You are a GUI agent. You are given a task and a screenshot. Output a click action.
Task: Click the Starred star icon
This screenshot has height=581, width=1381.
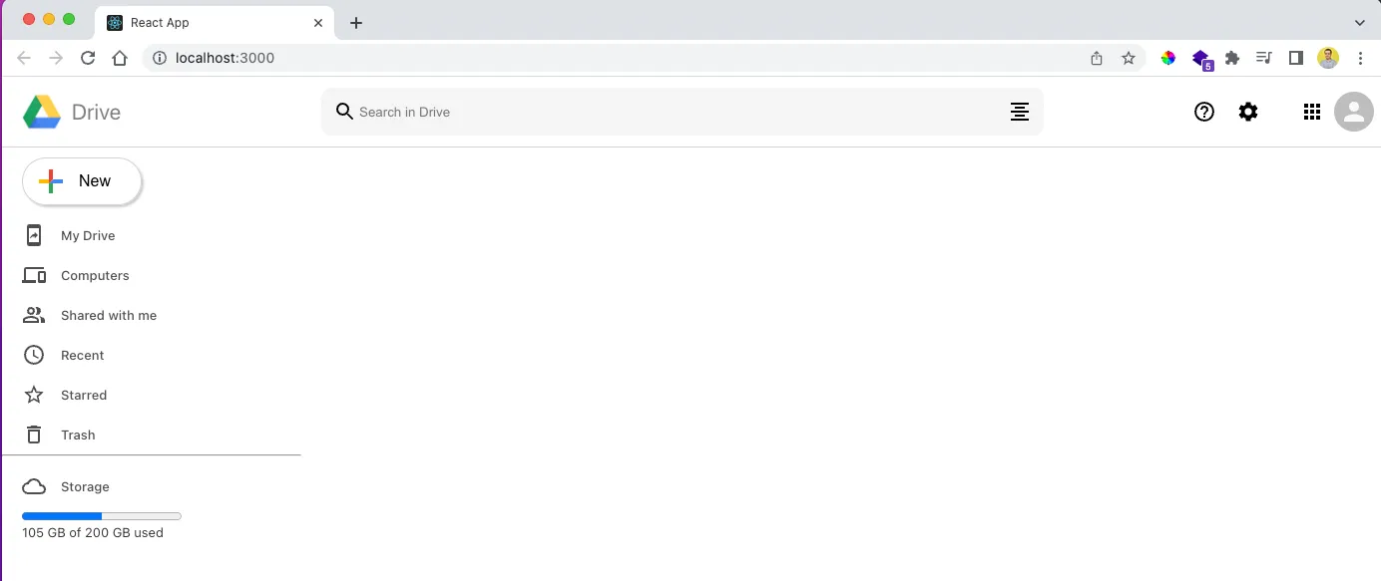(x=34, y=395)
